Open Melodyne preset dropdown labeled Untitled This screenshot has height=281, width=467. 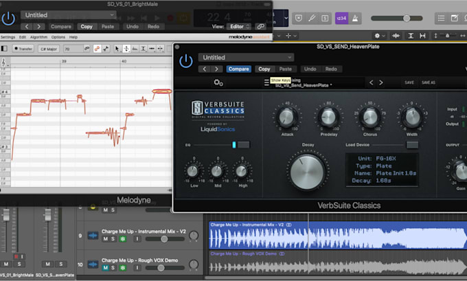[x=68, y=15]
